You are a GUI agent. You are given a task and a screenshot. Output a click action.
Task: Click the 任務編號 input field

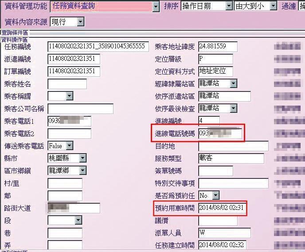pyautogui.click(x=98, y=47)
